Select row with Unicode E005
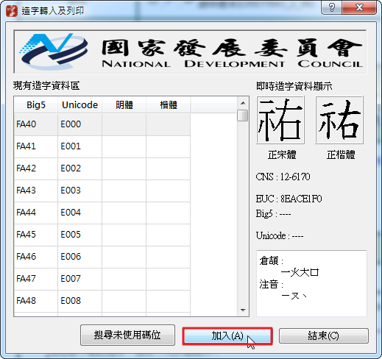This screenshot has width=382, height=359. coord(102,235)
